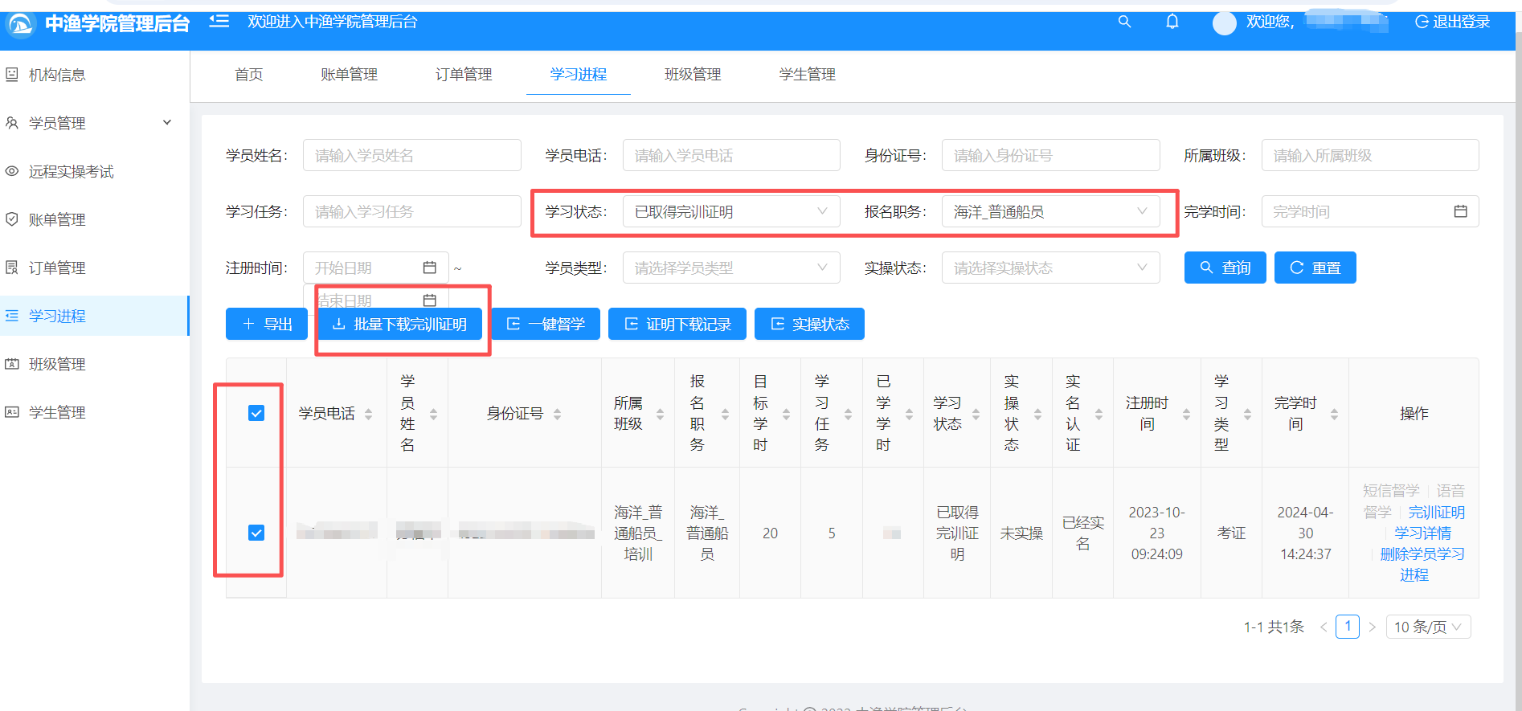
Task: Switch to the 学生管理 tab
Action: [808, 75]
